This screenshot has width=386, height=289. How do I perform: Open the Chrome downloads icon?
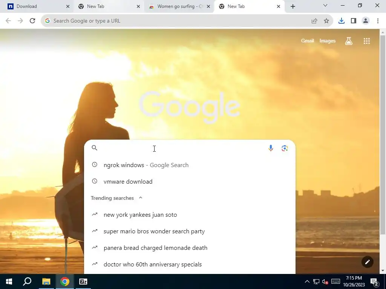342,21
